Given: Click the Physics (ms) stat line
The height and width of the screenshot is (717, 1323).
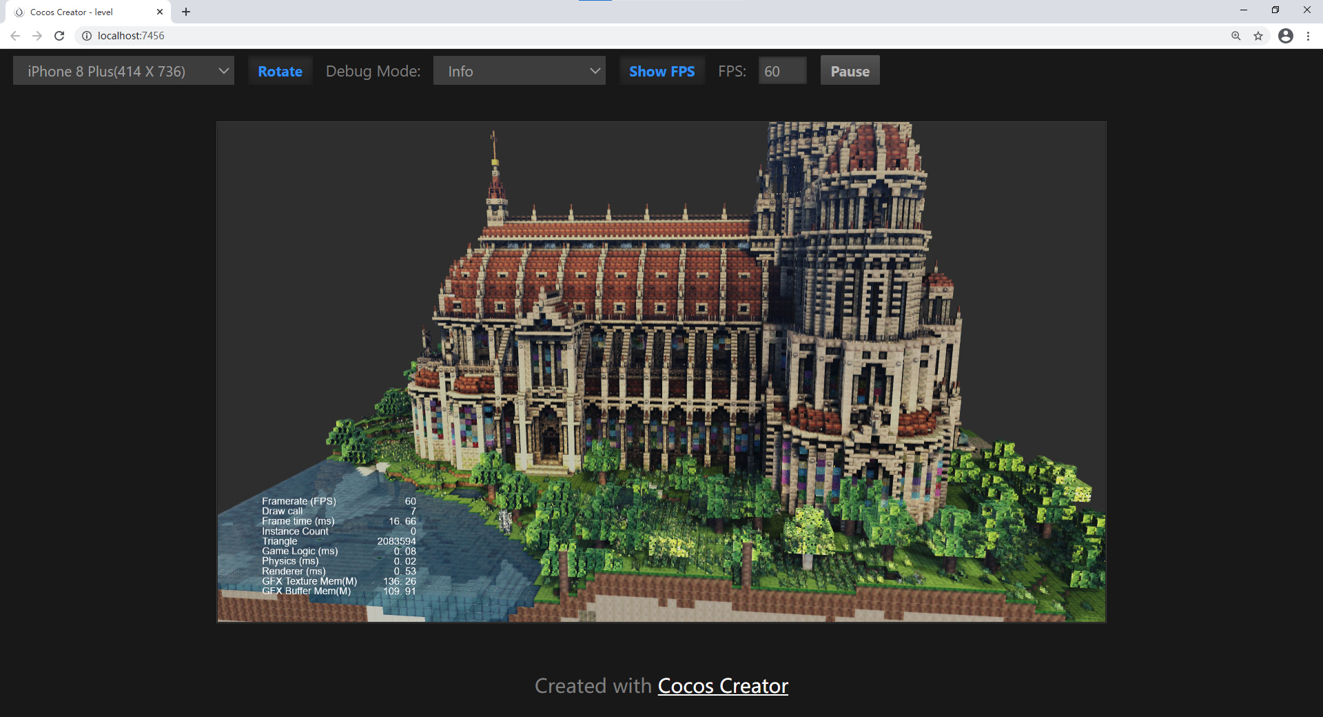Looking at the screenshot, I should click(x=339, y=561).
